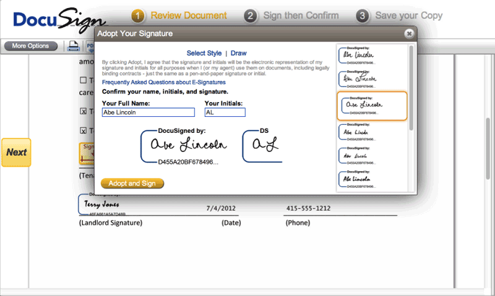Click the Your Initials field
The height and width of the screenshot is (296, 495).
[x=225, y=112]
